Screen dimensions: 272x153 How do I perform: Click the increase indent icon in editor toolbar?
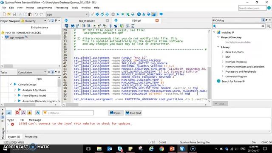pyautogui.click(x=84, y=26)
